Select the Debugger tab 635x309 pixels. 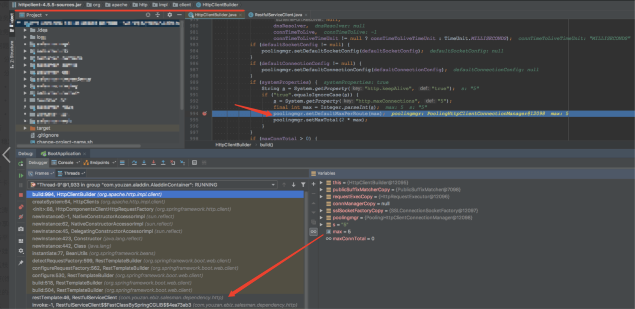tap(38, 163)
